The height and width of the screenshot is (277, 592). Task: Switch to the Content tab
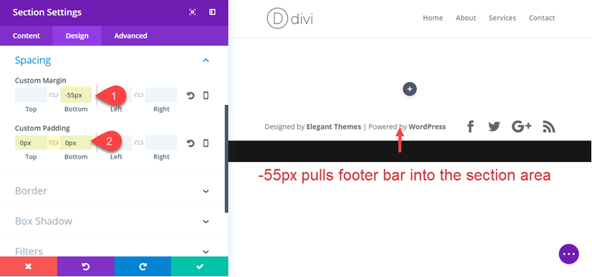pos(26,36)
